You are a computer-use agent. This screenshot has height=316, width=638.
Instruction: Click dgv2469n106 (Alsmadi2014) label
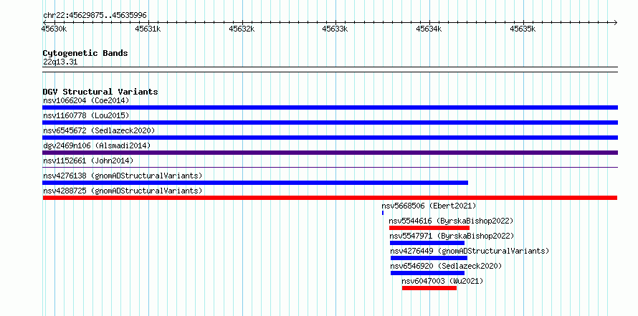(x=97, y=145)
